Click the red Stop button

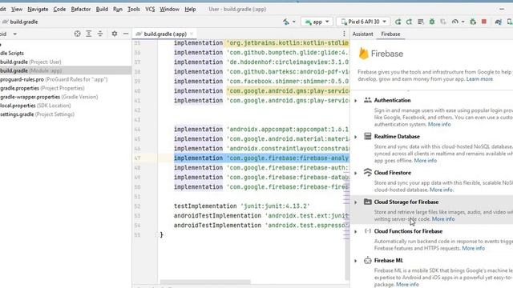(484, 22)
